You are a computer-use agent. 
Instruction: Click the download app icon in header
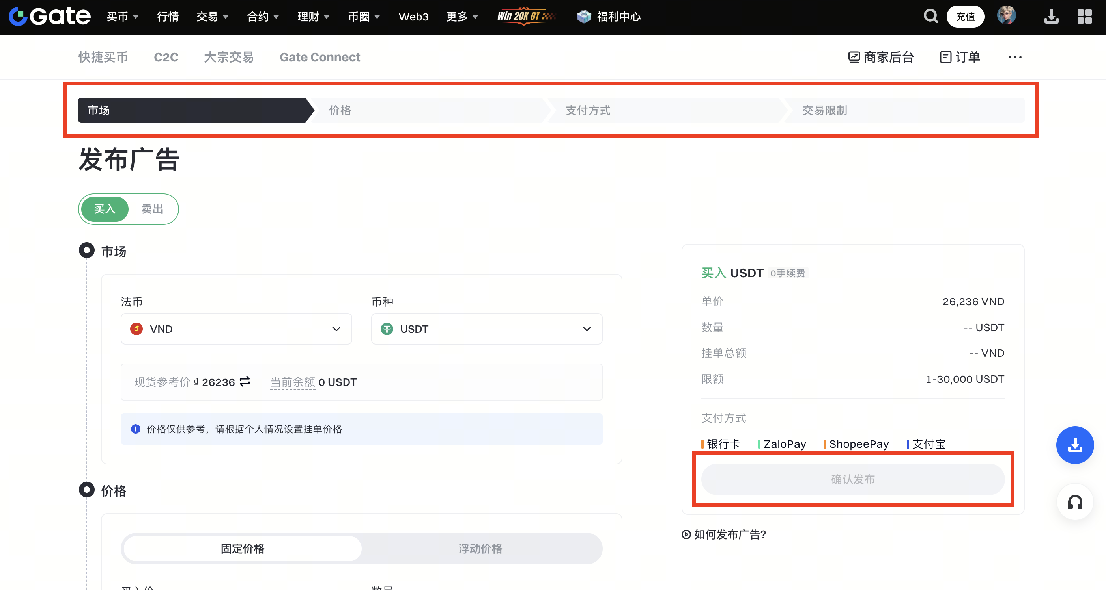1051,17
